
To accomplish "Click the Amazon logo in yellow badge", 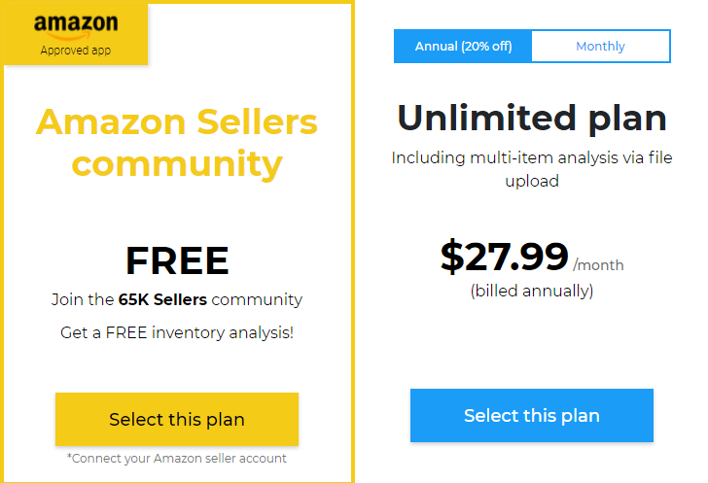I will [76, 26].
